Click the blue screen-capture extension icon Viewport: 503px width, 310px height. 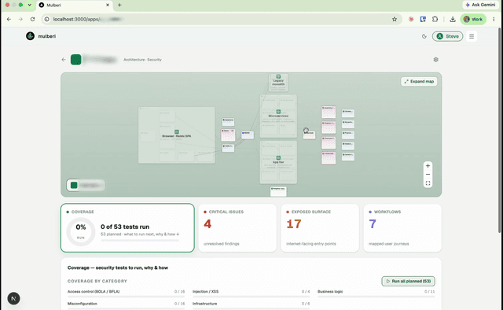[423, 19]
